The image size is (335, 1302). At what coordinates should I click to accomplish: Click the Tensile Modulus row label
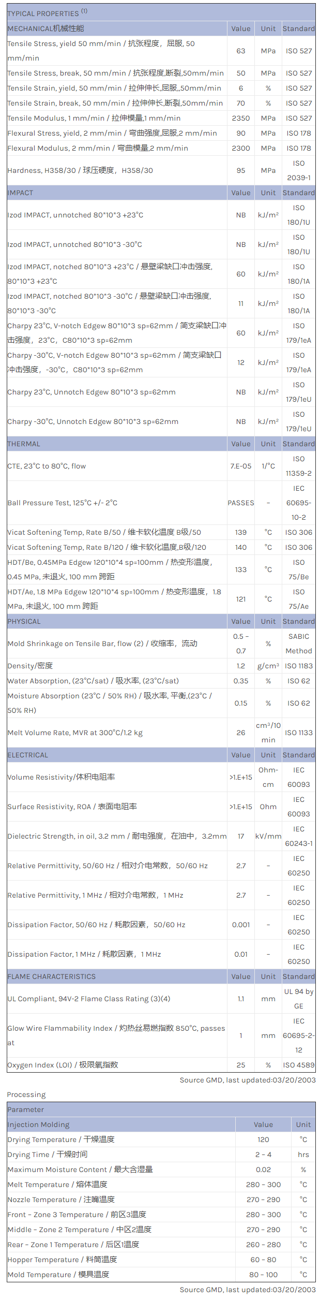[x=94, y=118]
